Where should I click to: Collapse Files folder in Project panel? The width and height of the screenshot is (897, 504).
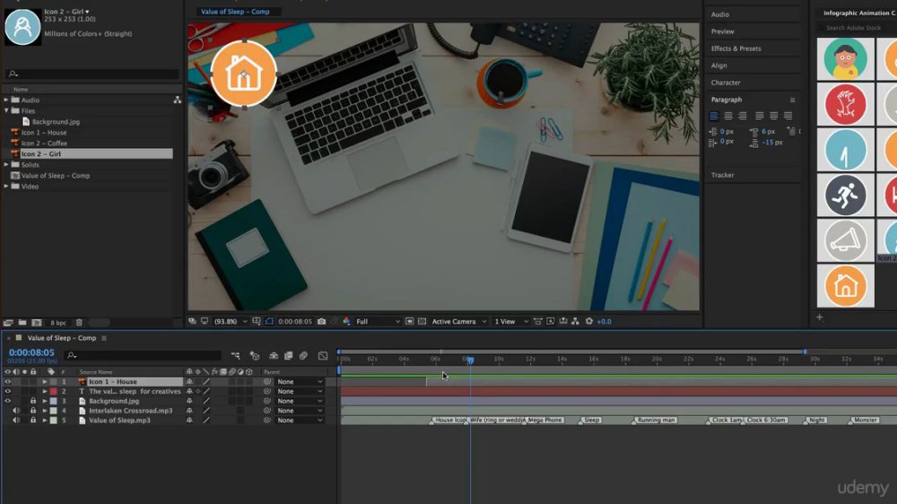[6, 110]
